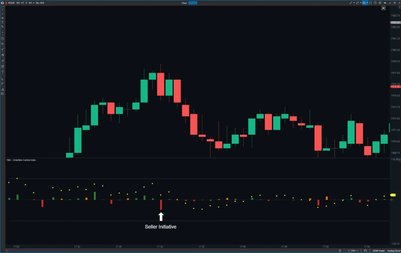The width and height of the screenshot is (401, 253).
Task: Select the pitchfork drawing tool
Action: [3, 49]
